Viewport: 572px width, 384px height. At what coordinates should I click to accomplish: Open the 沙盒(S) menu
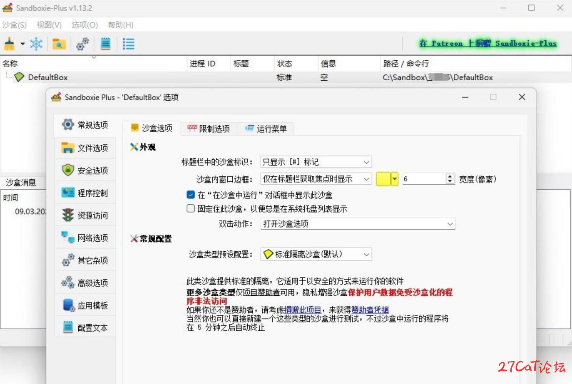[x=15, y=25]
